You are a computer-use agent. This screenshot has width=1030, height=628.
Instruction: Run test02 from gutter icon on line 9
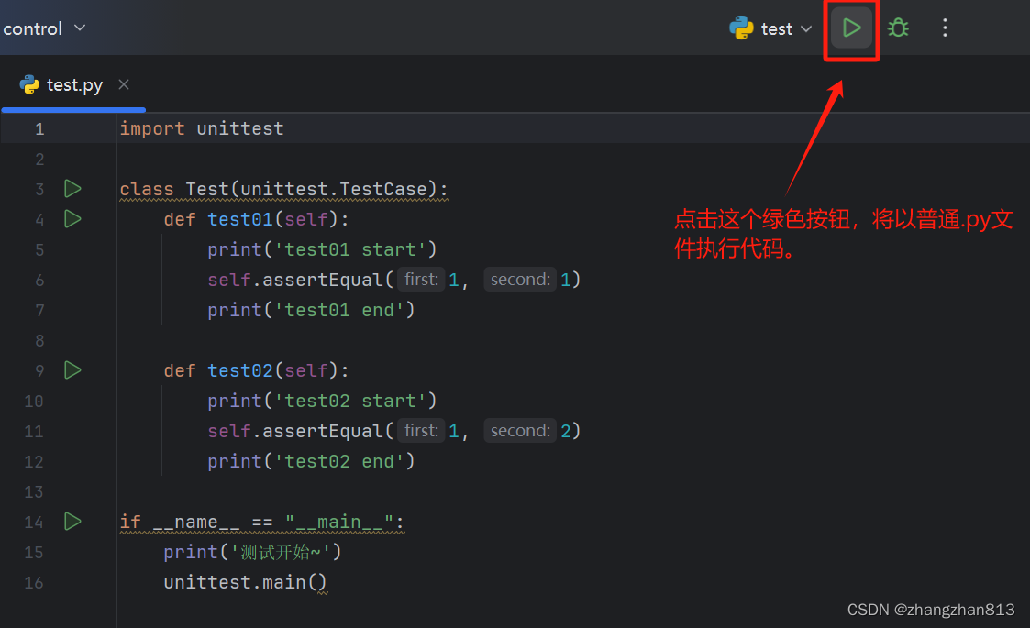pyautogui.click(x=72, y=370)
